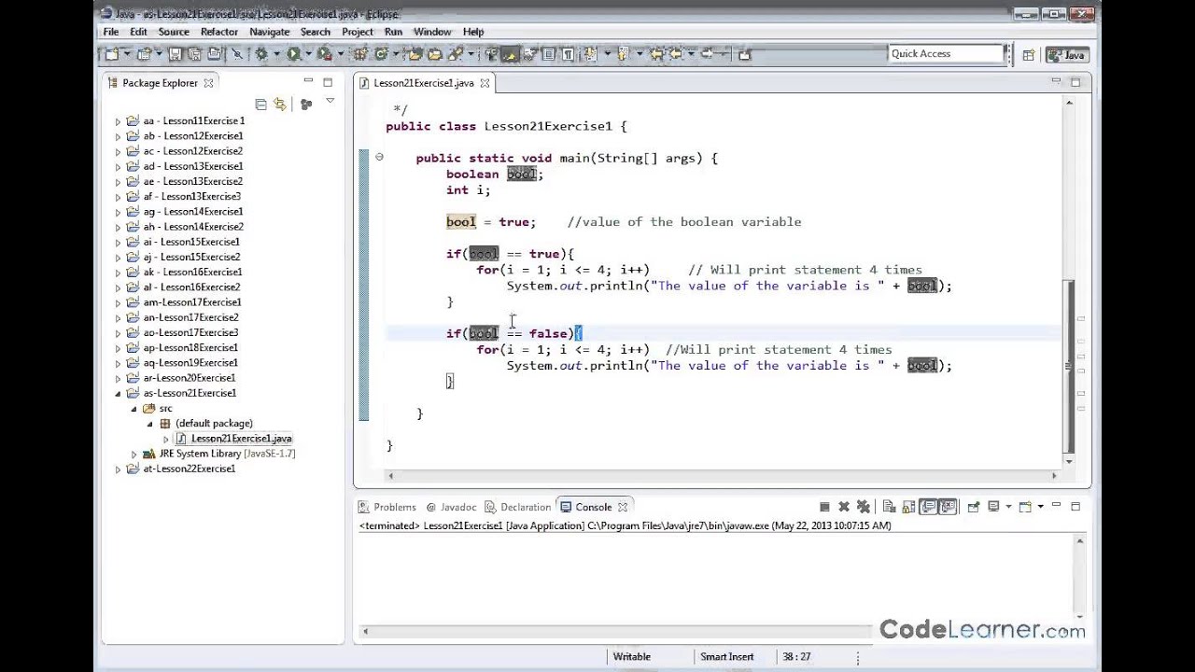Switch to the Declaration tab
1195x672 pixels.
[518, 507]
